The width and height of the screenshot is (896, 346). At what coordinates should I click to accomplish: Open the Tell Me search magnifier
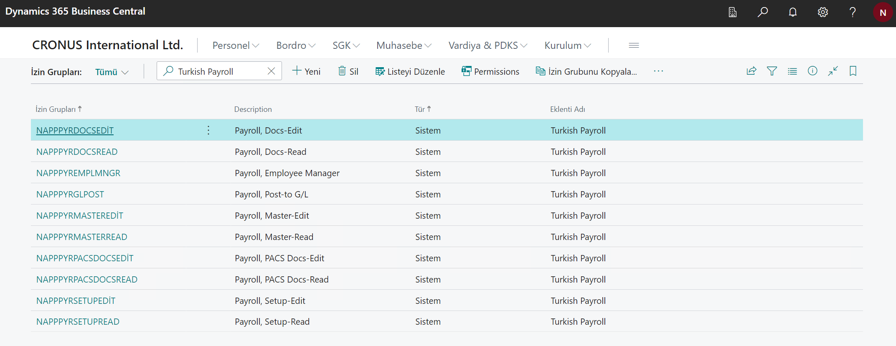click(x=763, y=12)
